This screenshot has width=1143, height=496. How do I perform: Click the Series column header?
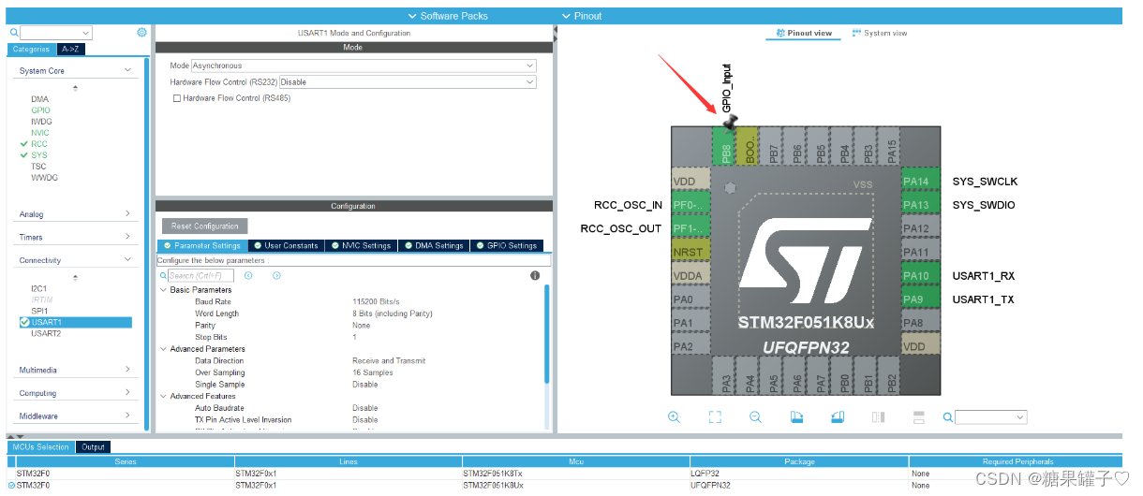(126, 461)
